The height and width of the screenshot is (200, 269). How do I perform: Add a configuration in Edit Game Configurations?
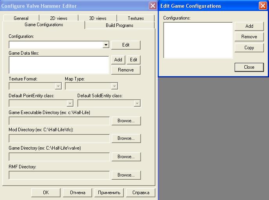click(249, 26)
